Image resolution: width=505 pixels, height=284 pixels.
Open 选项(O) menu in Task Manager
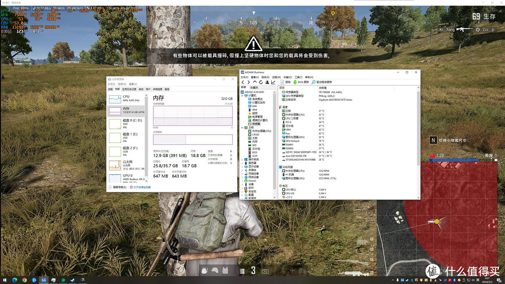122,84
